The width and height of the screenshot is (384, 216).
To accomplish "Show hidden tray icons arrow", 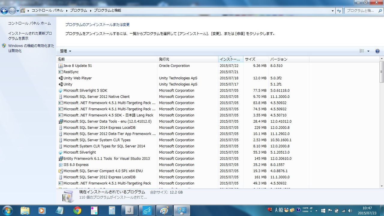I will pyautogui.click(x=316, y=211).
